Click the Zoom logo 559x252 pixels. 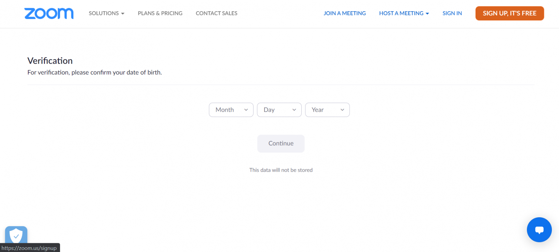click(49, 13)
